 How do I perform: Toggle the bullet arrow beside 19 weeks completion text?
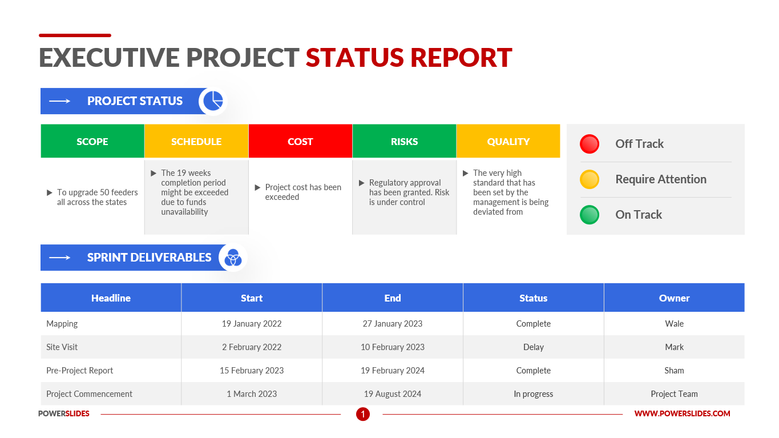(x=152, y=173)
